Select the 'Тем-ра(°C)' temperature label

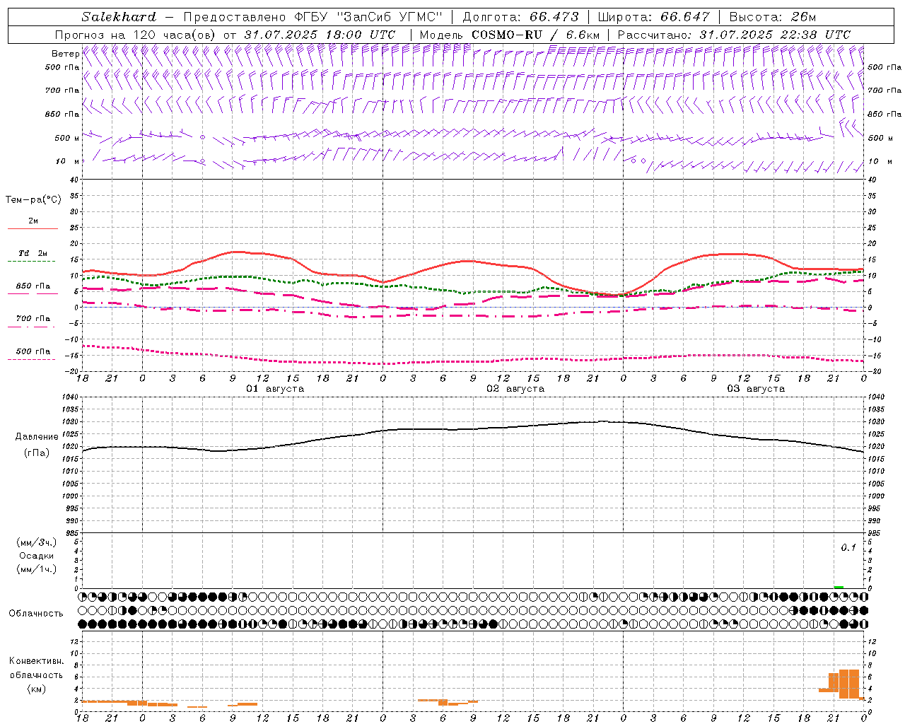coord(33,200)
